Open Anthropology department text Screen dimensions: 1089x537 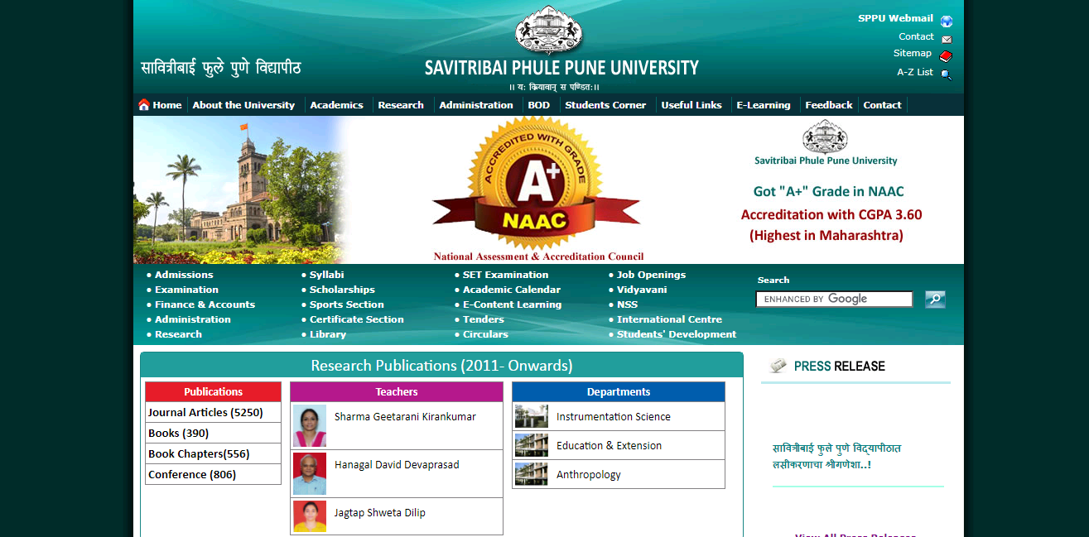[x=589, y=474]
